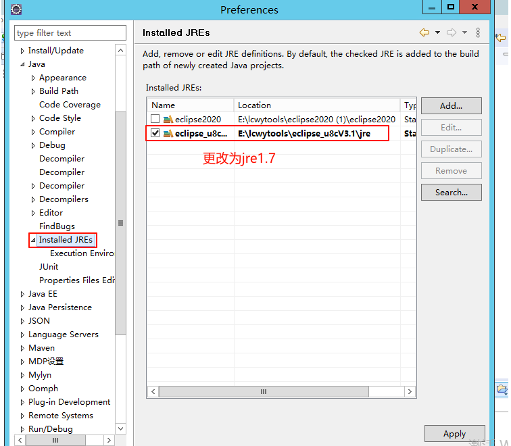Open the three-dot view menu icon
The width and height of the screenshot is (511, 446).
click(x=478, y=32)
